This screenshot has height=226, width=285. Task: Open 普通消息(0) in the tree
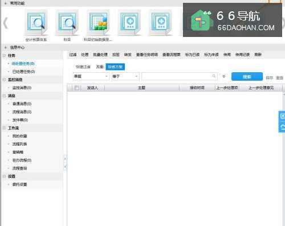22,104
